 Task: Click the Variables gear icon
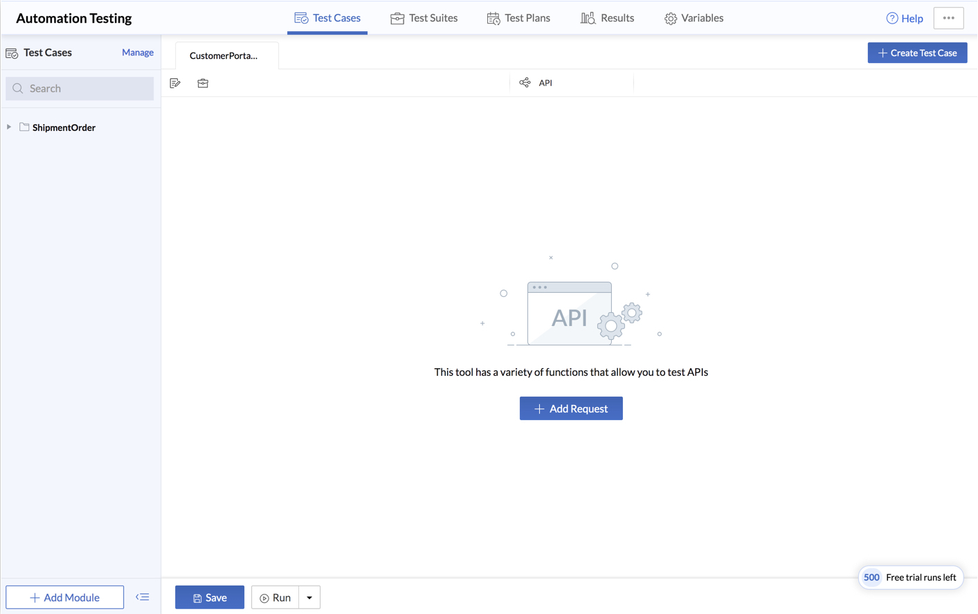pyautogui.click(x=671, y=19)
